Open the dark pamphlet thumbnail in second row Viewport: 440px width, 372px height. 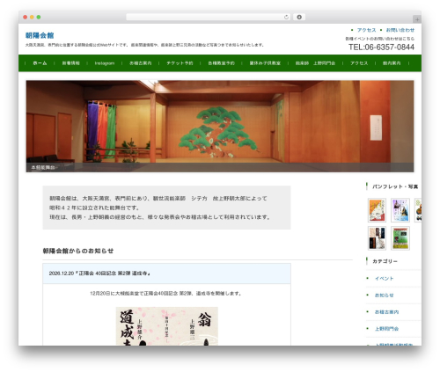(377, 238)
